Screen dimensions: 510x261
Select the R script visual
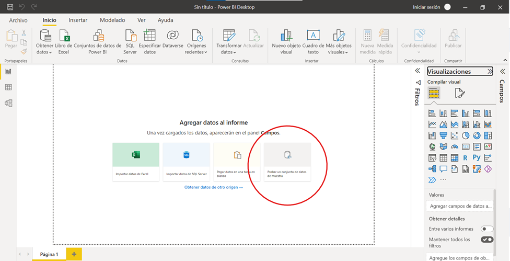pyautogui.click(x=466, y=158)
